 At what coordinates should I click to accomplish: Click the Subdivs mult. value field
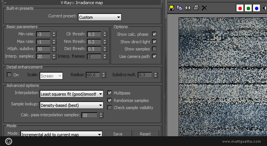tap(145, 75)
